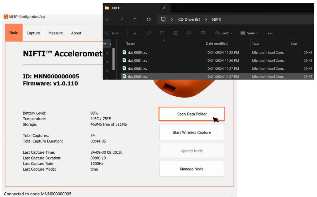Click the 99% battery level value
This screenshot has height=197, width=317.
(94, 113)
